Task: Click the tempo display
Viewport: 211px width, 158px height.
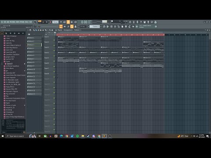Action: [x=55, y=22]
